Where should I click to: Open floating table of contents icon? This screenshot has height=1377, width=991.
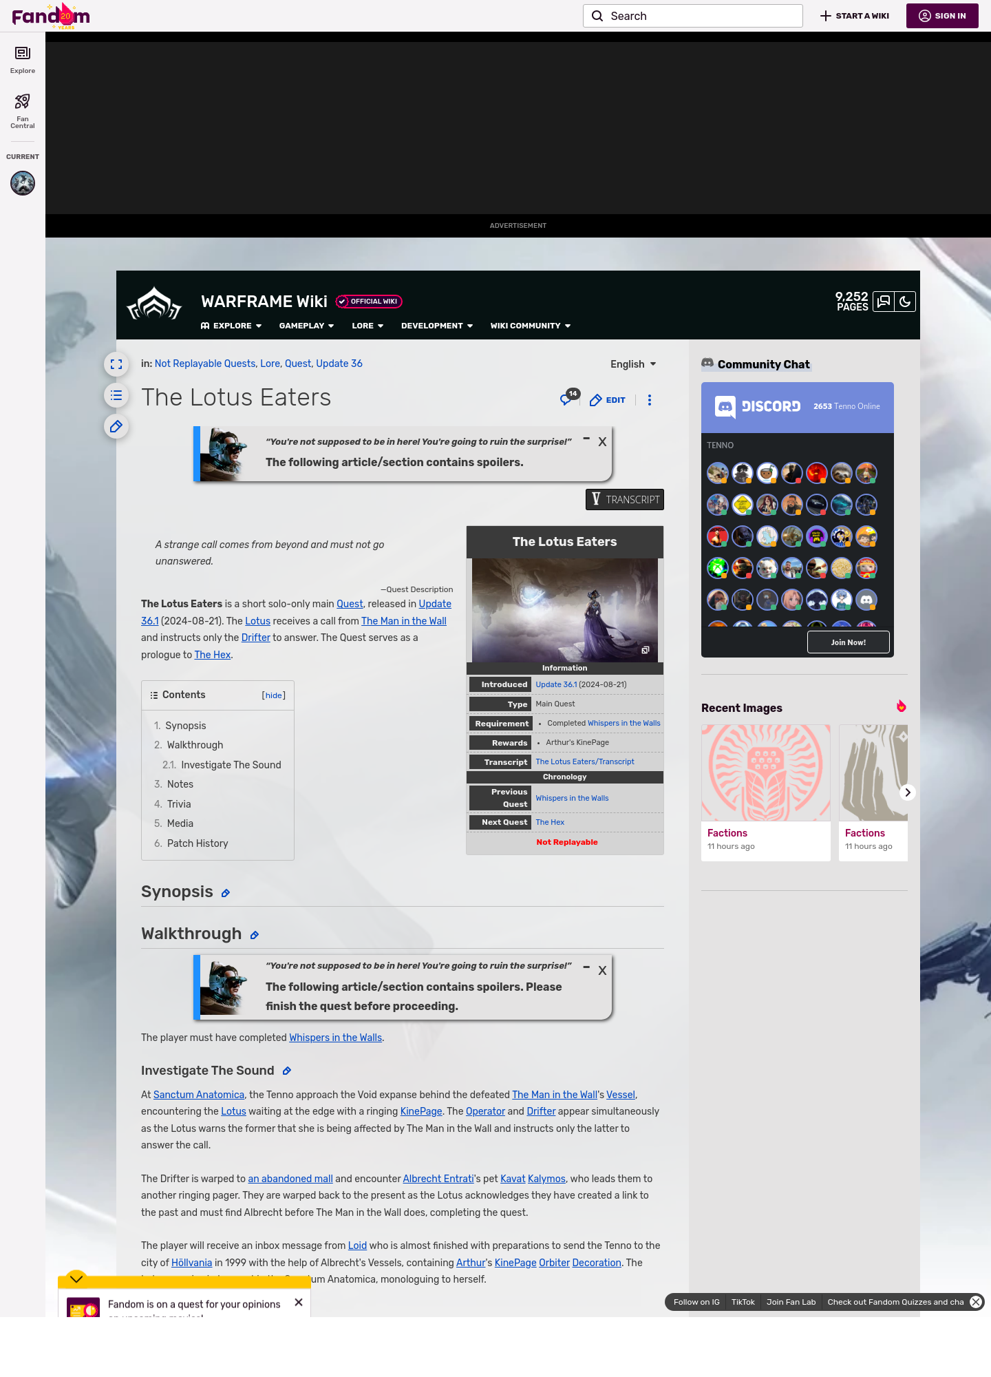tap(116, 395)
